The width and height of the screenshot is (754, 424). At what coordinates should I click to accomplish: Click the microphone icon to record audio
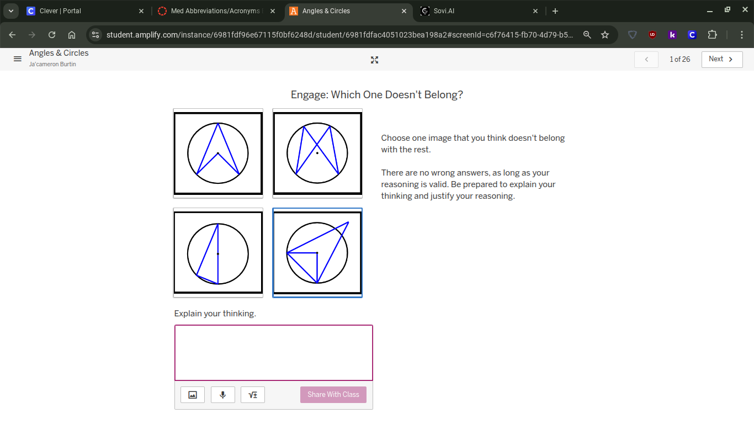[222, 394]
